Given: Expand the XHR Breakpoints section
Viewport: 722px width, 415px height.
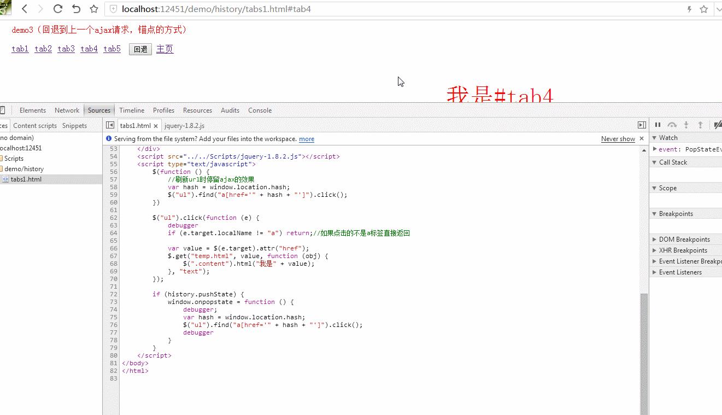Looking at the screenshot, I should 655,250.
